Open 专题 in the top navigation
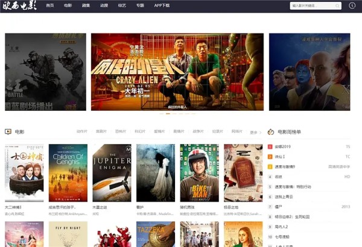 pos(140,5)
